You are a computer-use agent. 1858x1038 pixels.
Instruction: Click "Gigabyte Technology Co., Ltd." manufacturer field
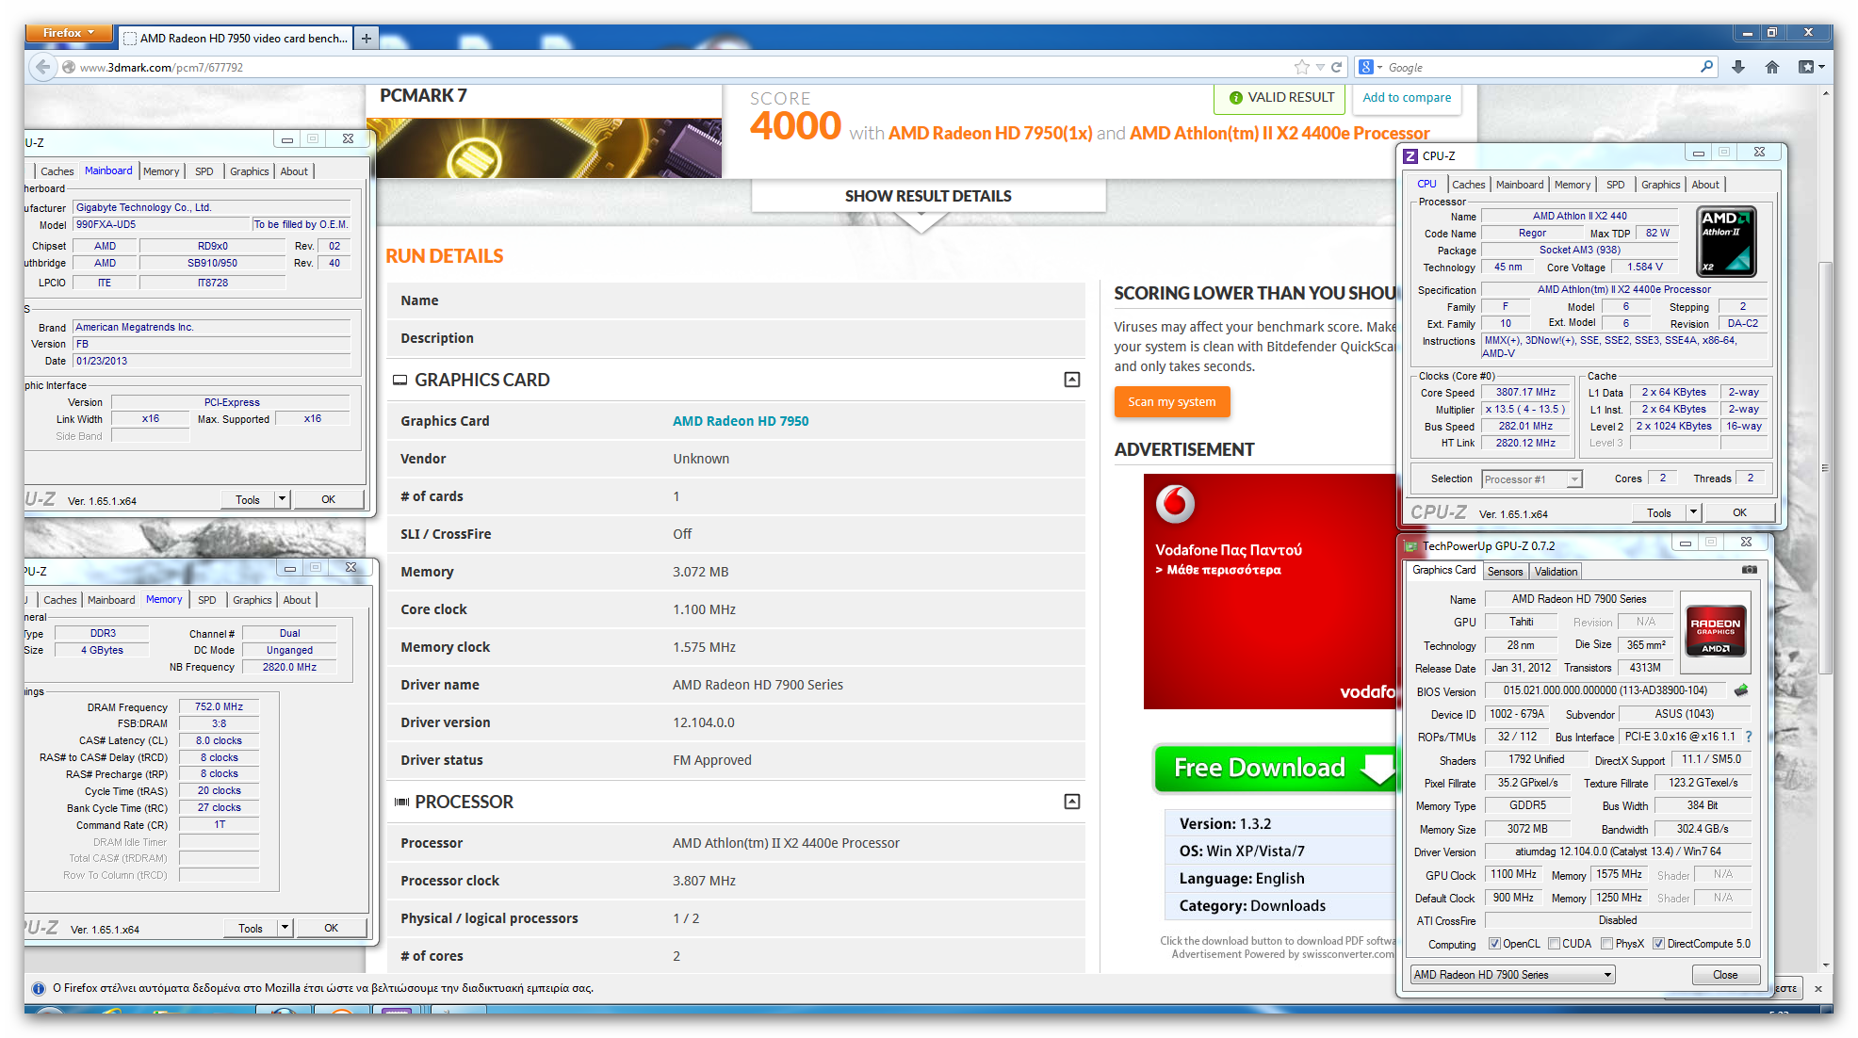click(x=212, y=207)
